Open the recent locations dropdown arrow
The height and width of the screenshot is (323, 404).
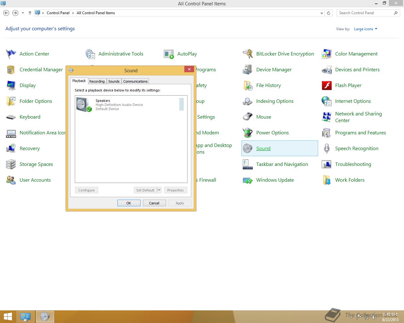pyautogui.click(x=23, y=13)
